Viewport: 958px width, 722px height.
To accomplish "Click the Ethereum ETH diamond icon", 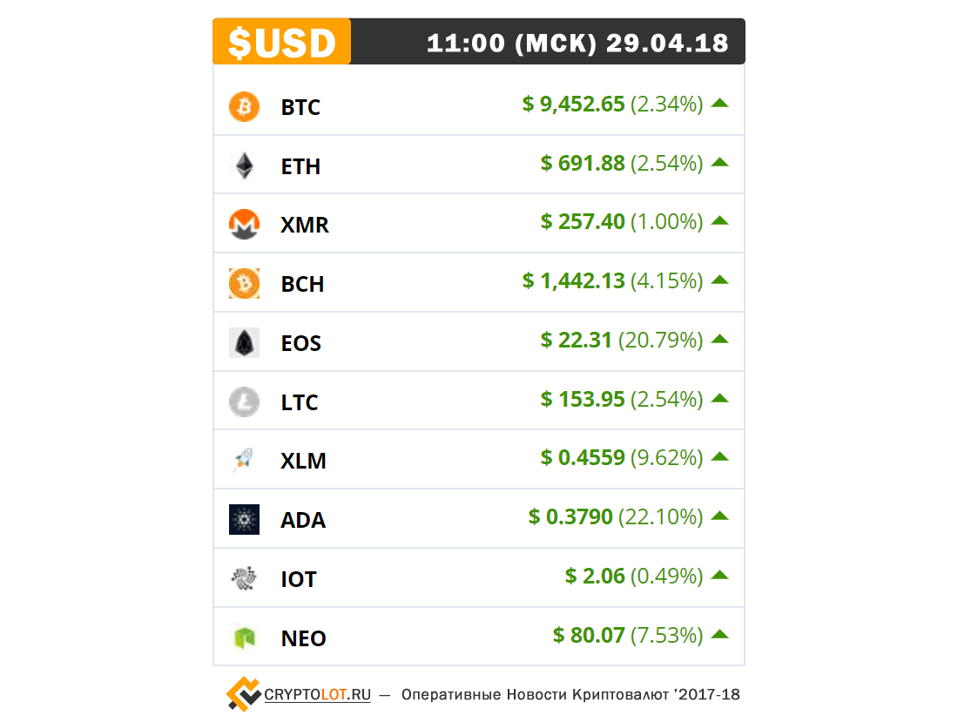I will coord(245,165).
